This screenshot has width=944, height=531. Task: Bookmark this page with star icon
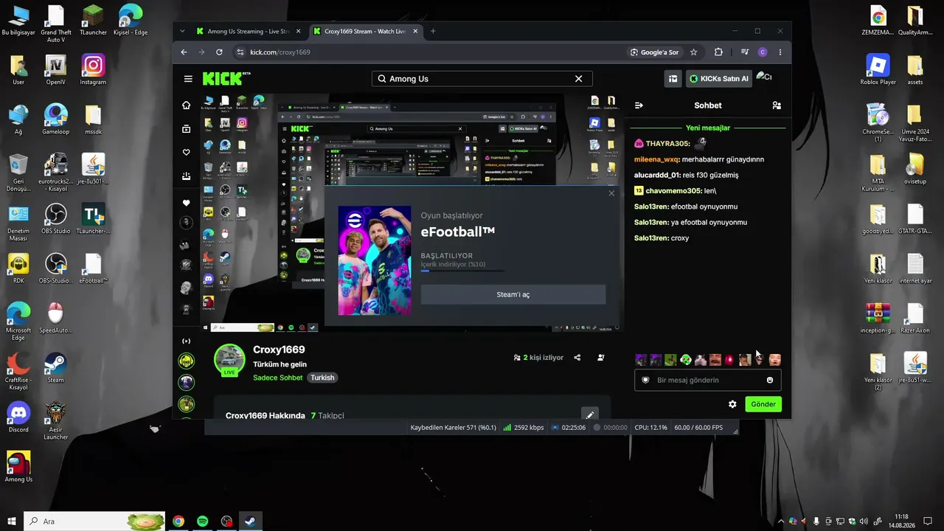tap(694, 52)
